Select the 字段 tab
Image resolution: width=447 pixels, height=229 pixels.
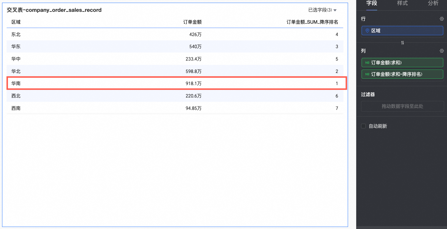[372, 3]
